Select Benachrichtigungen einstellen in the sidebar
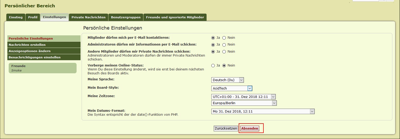400x139 pixels. pyautogui.click(x=34, y=57)
